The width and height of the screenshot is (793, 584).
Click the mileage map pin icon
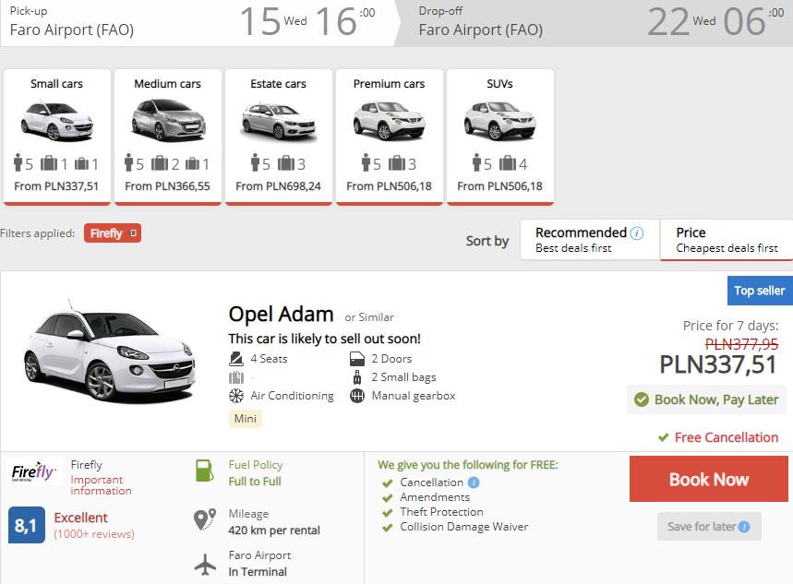(205, 519)
